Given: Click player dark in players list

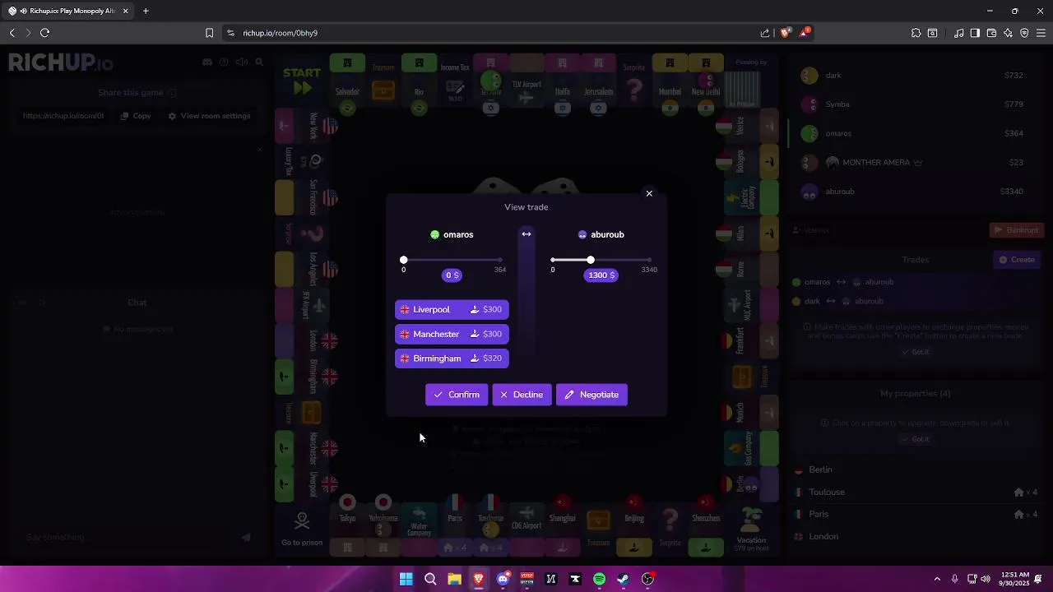Looking at the screenshot, I should coord(914,76).
